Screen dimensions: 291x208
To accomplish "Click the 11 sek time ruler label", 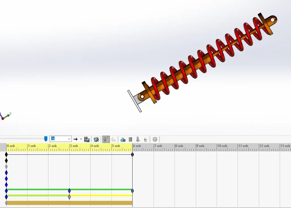I will pos(243,146).
